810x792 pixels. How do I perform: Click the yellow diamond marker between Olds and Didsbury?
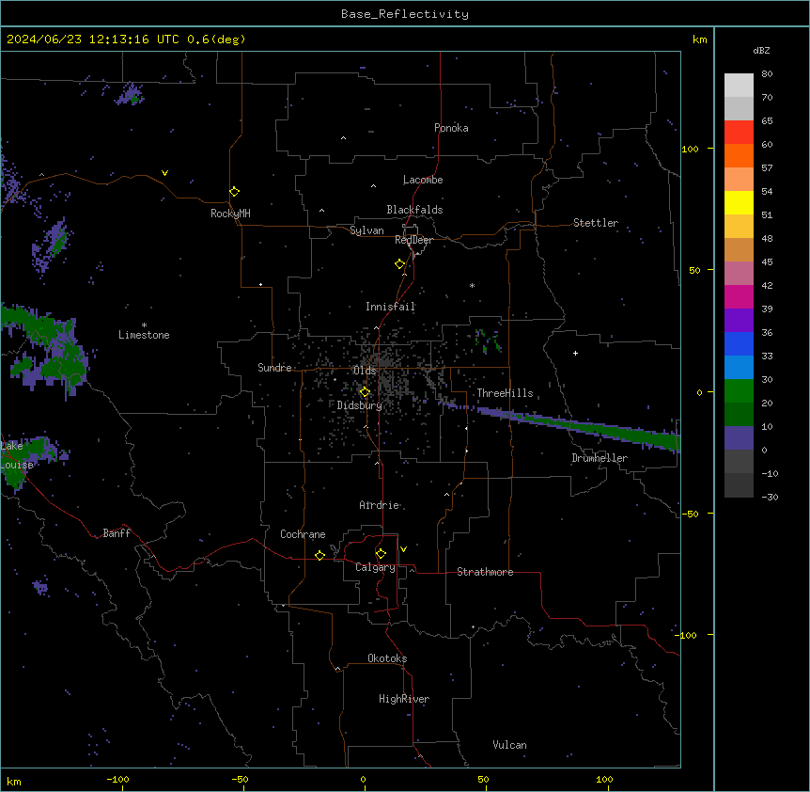pyautogui.click(x=365, y=392)
